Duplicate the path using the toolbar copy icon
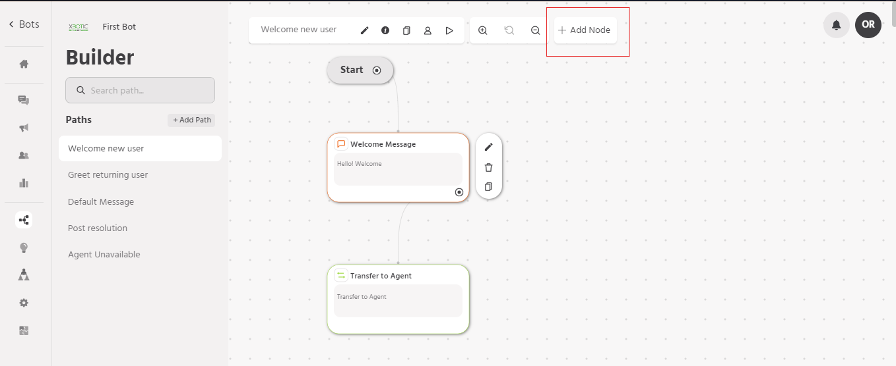 [x=406, y=30]
